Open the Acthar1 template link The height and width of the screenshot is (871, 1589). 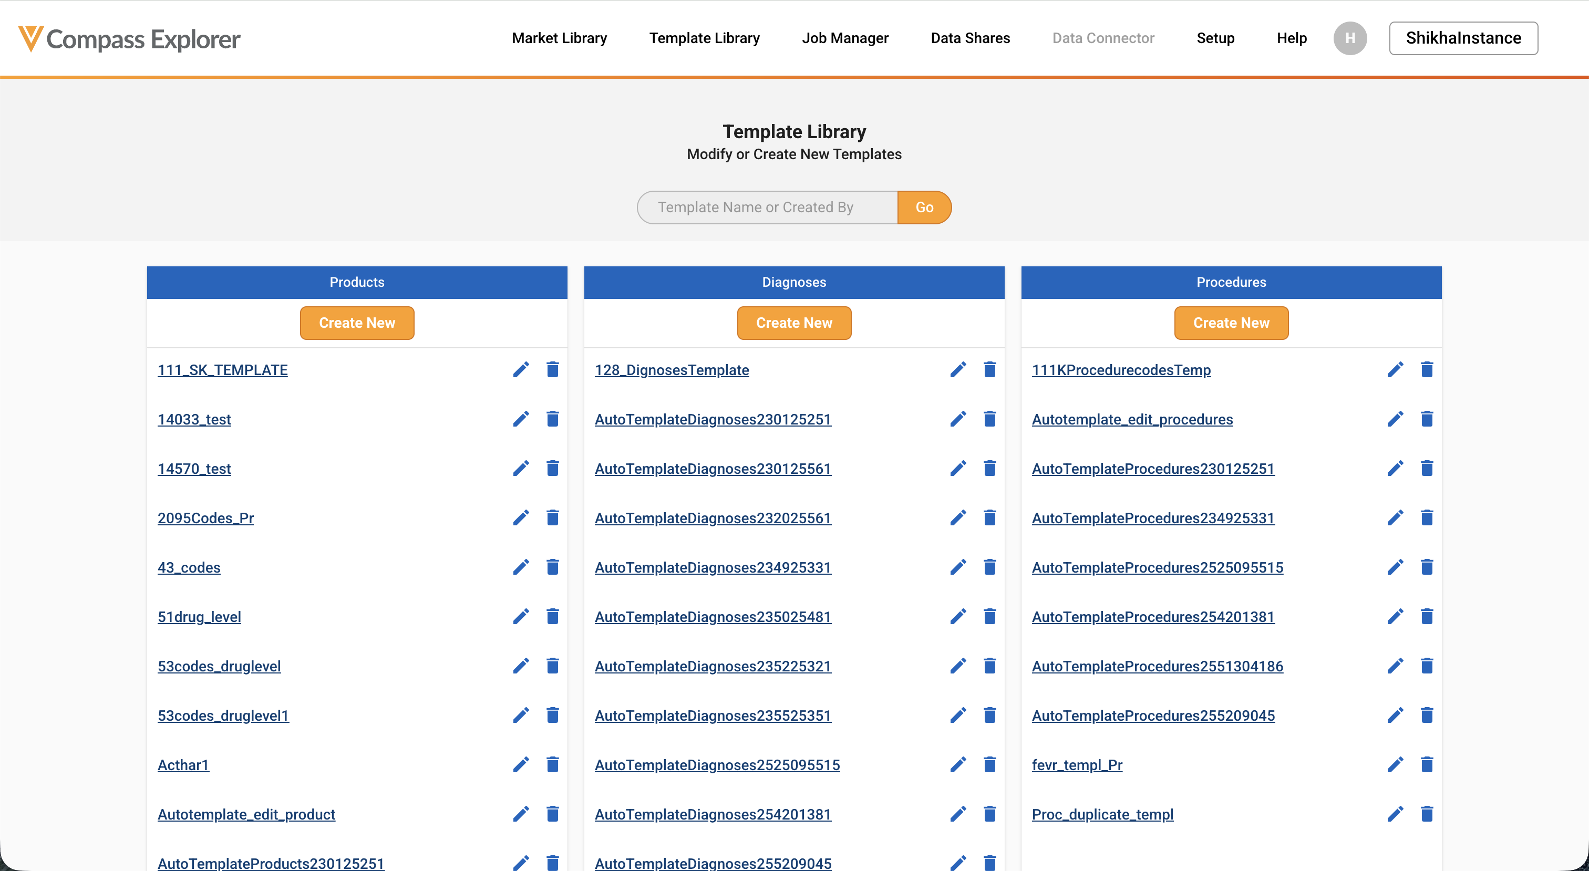coord(183,765)
